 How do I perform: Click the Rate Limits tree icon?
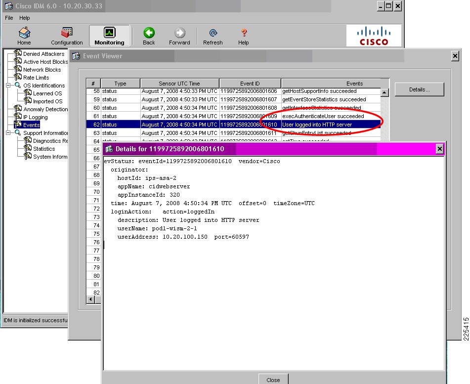click(18, 77)
